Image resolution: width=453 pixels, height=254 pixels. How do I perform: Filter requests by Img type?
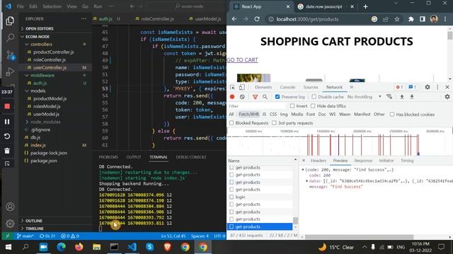284,114
